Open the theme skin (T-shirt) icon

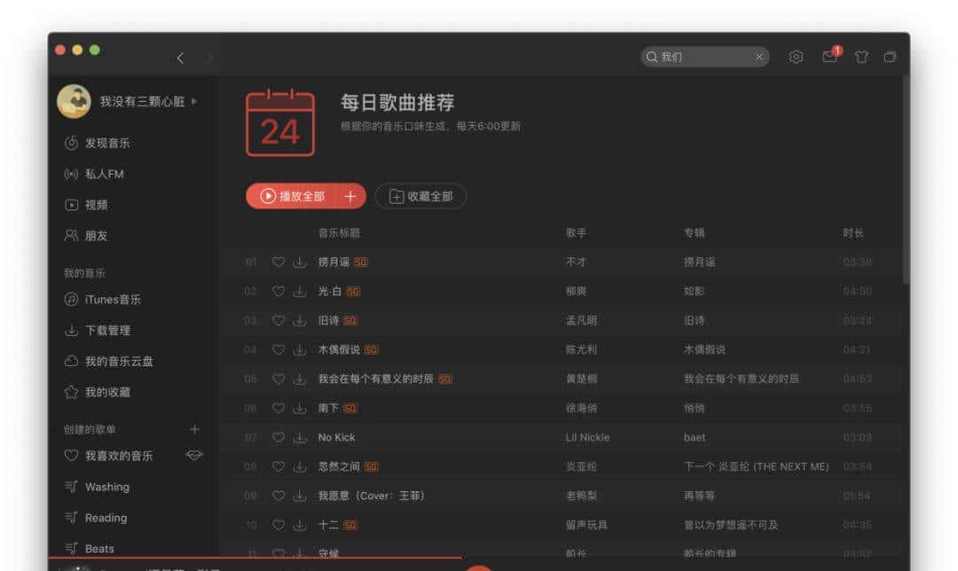861,56
